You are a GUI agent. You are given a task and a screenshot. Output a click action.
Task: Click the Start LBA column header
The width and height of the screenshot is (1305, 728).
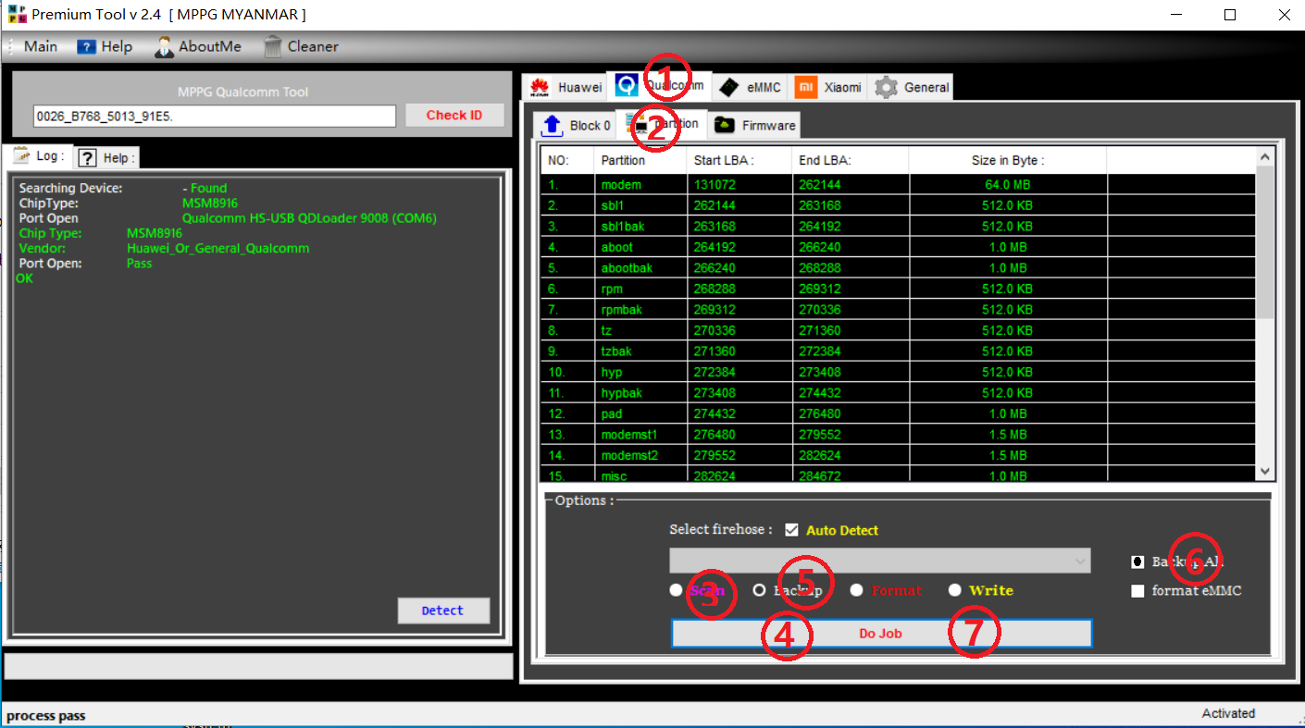click(x=739, y=160)
